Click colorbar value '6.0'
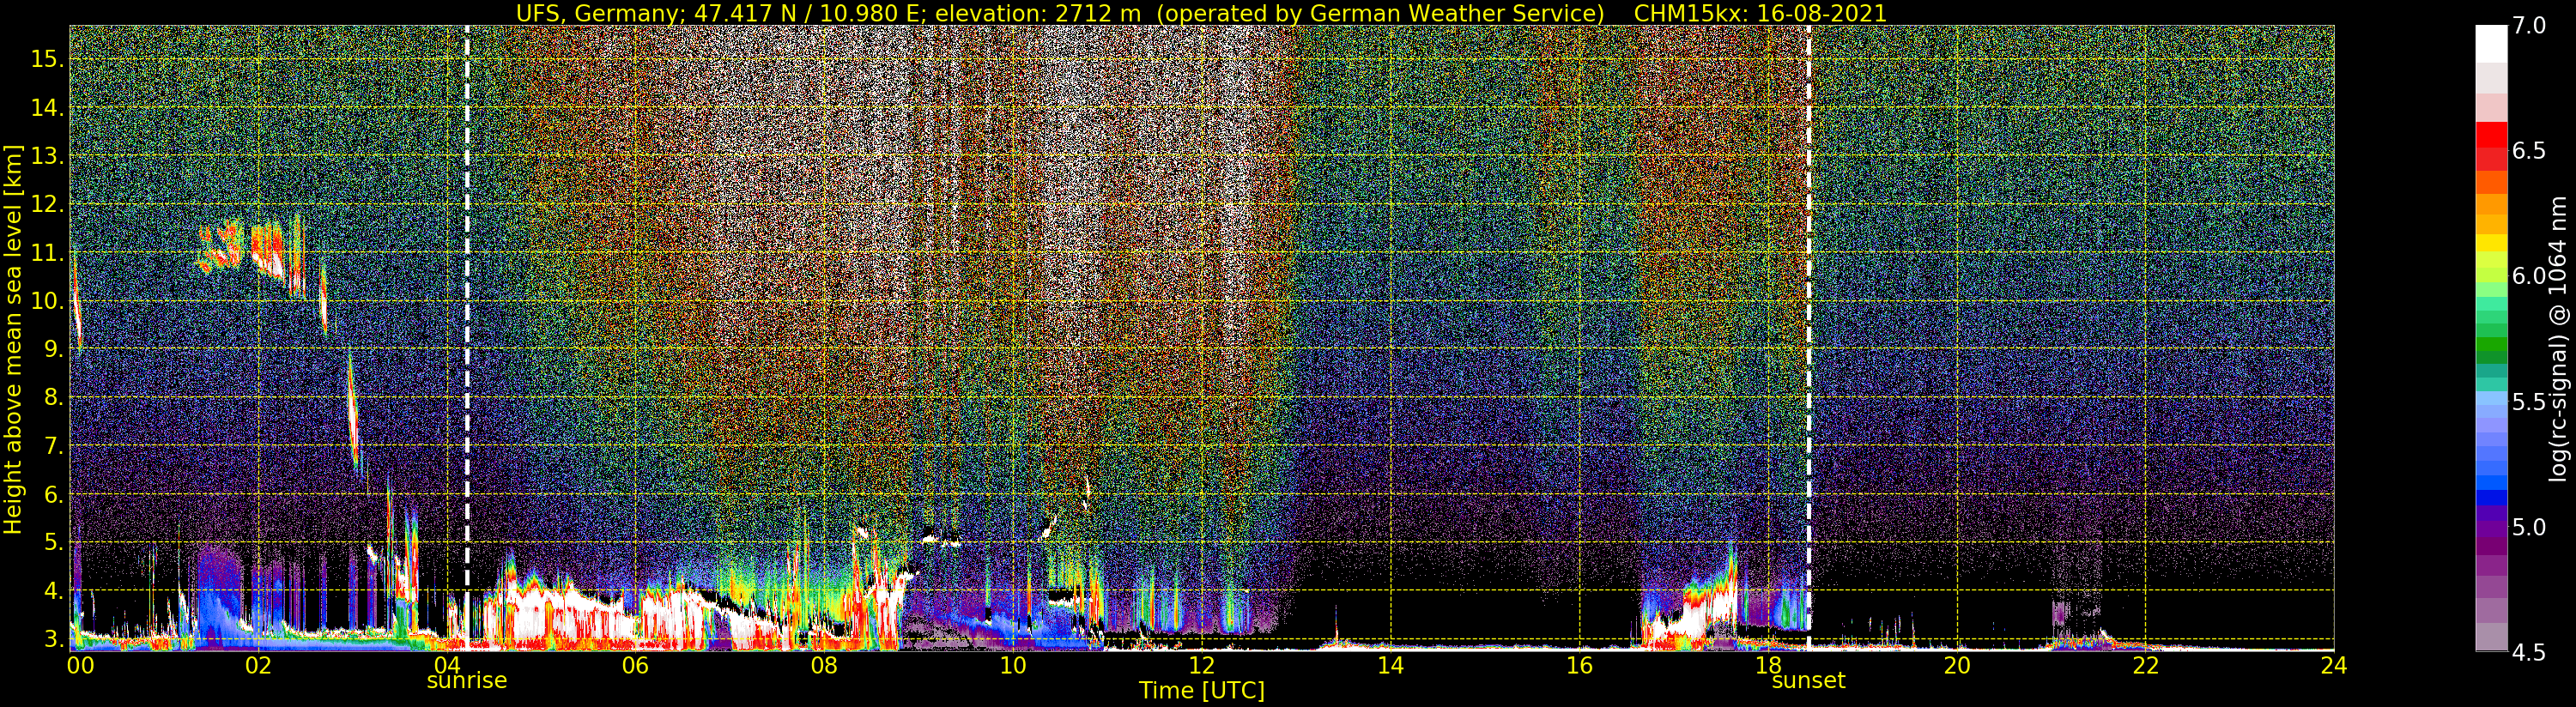This screenshot has height=707, width=2576. click(x=2529, y=276)
